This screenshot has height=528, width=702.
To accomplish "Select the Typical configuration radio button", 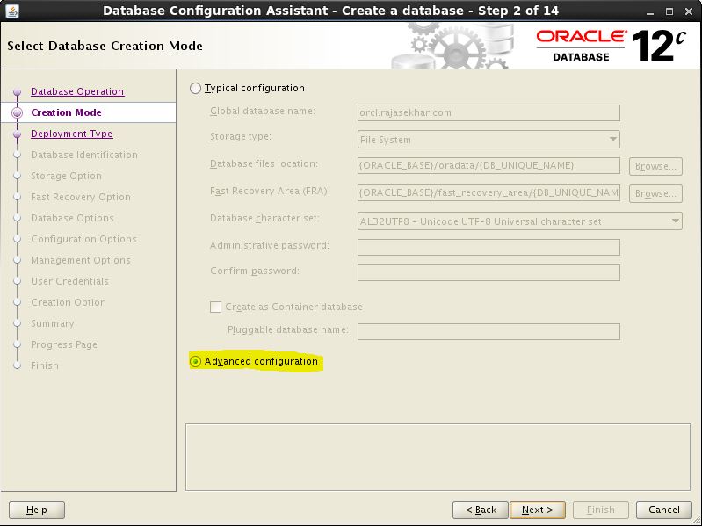I will click(x=195, y=89).
